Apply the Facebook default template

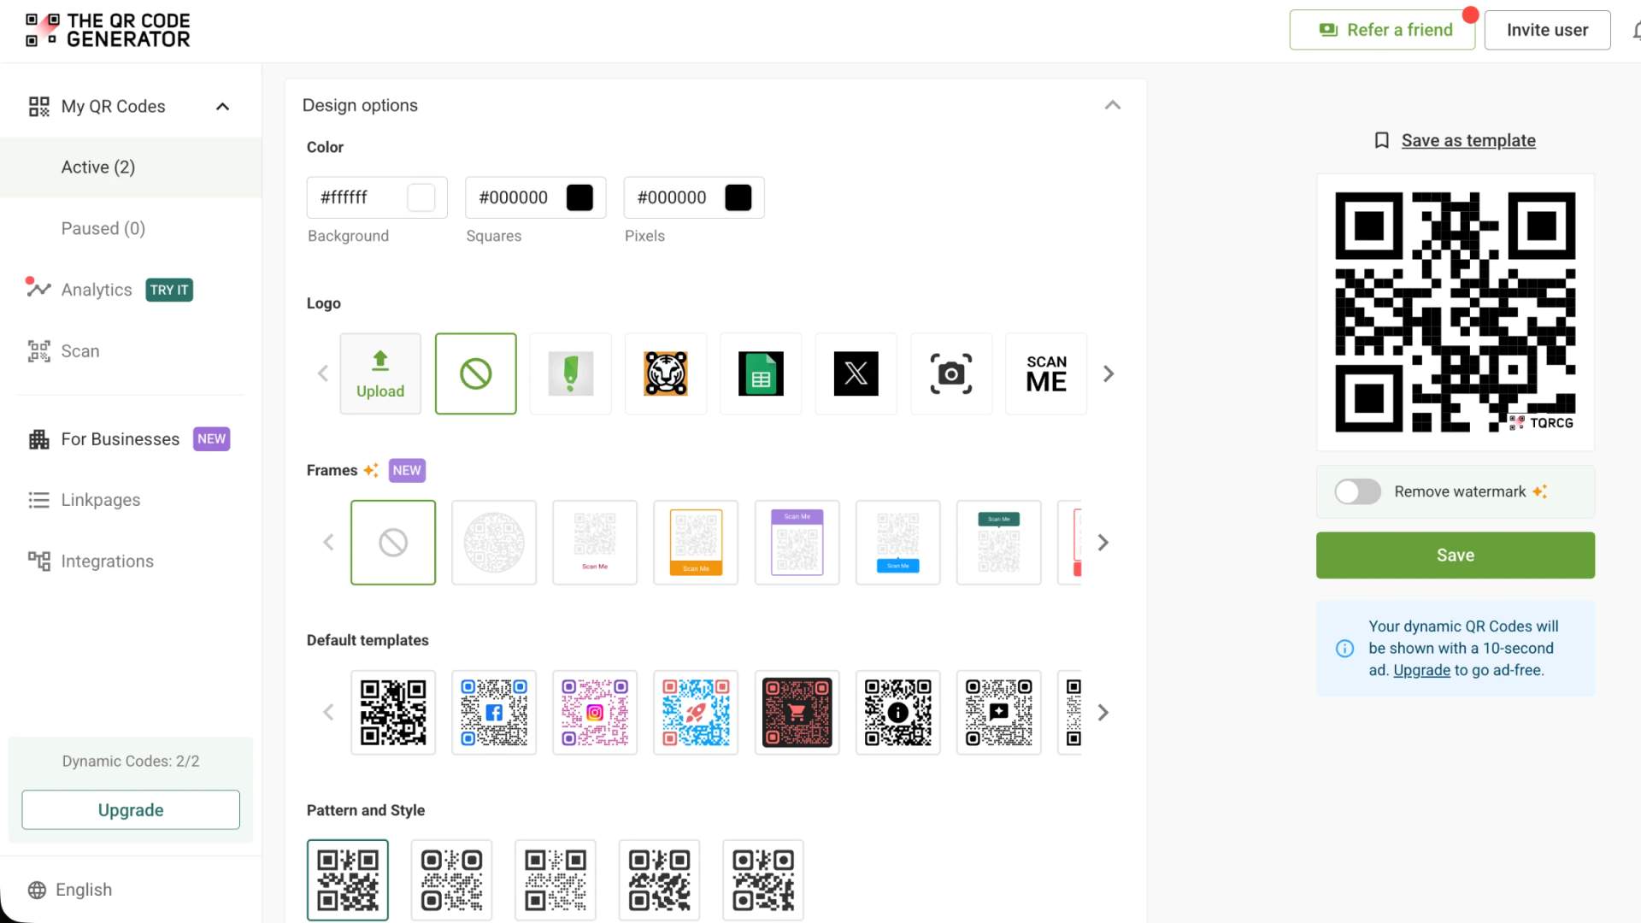[494, 712]
